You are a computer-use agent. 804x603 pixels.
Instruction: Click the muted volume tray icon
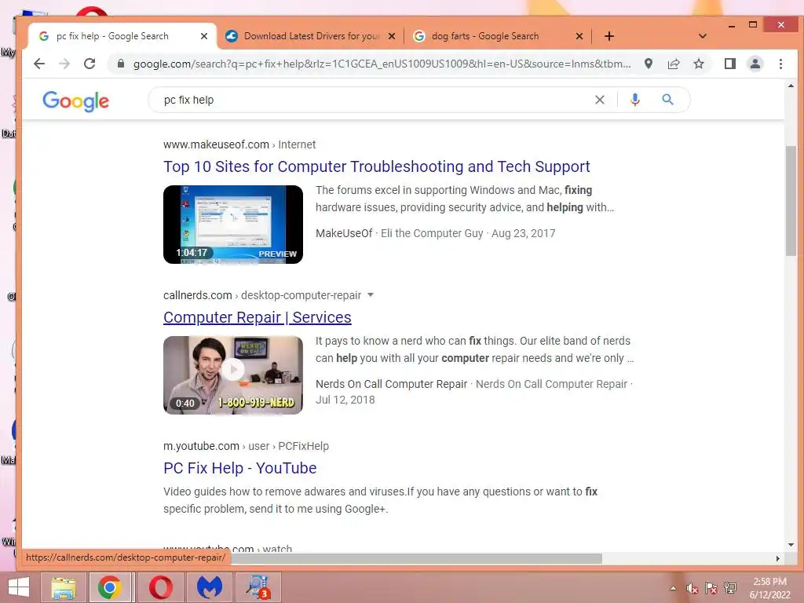[693, 589]
